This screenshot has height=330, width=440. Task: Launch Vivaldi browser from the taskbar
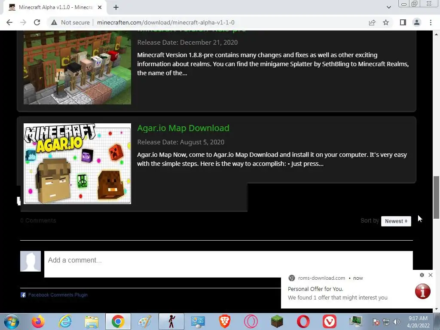click(x=330, y=321)
